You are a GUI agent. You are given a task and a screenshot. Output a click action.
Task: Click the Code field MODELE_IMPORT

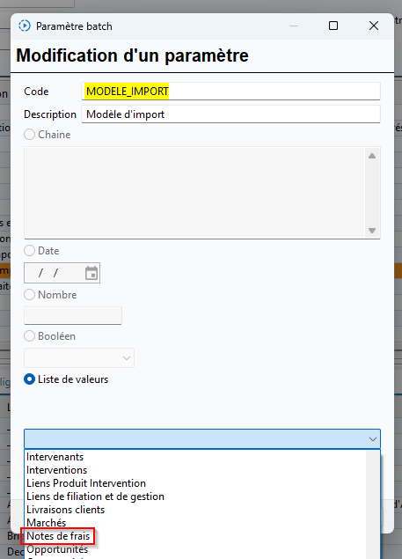[x=231, y=92]
